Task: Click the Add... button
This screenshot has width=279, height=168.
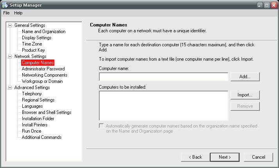Action: (245, 77)
